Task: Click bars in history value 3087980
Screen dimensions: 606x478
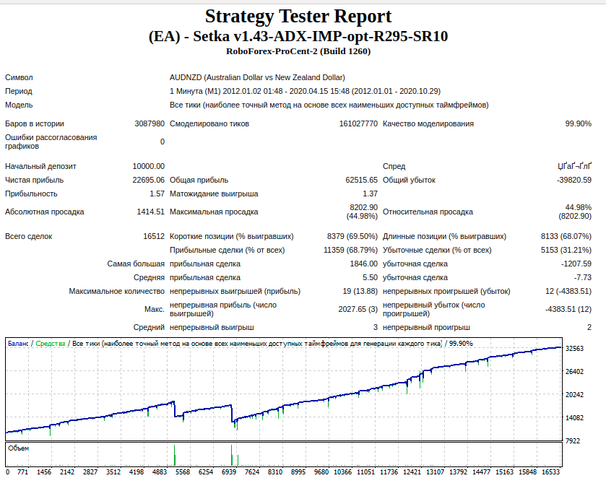Action: (150, 123)
